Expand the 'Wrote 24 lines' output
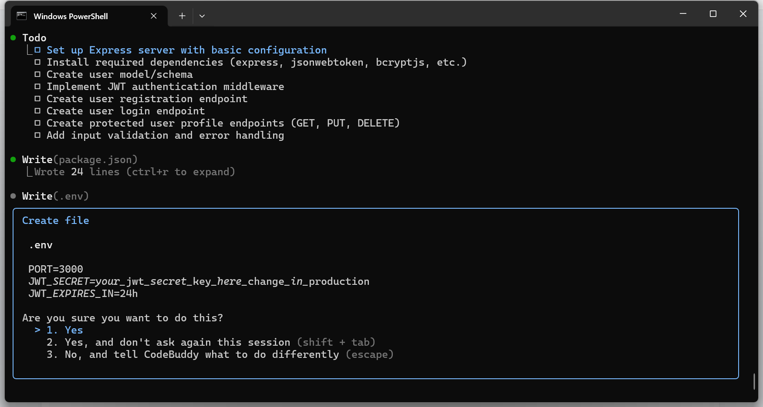The width and height of the screenshot is (763, 407). (x=135, y=172)
